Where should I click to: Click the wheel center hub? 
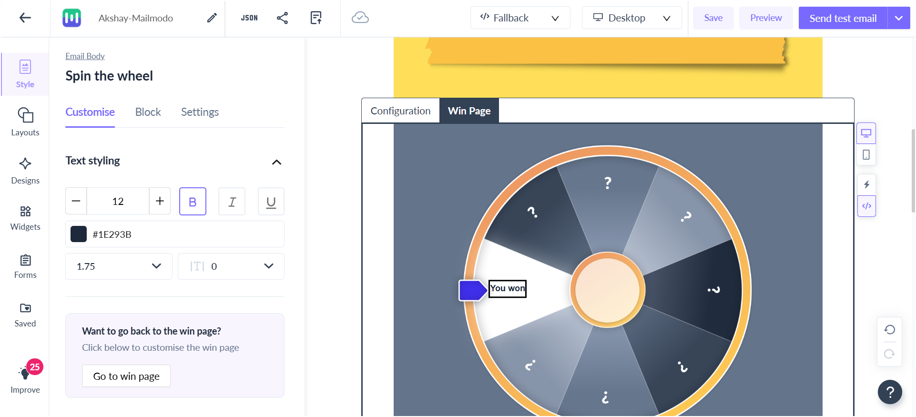[608, 289]
